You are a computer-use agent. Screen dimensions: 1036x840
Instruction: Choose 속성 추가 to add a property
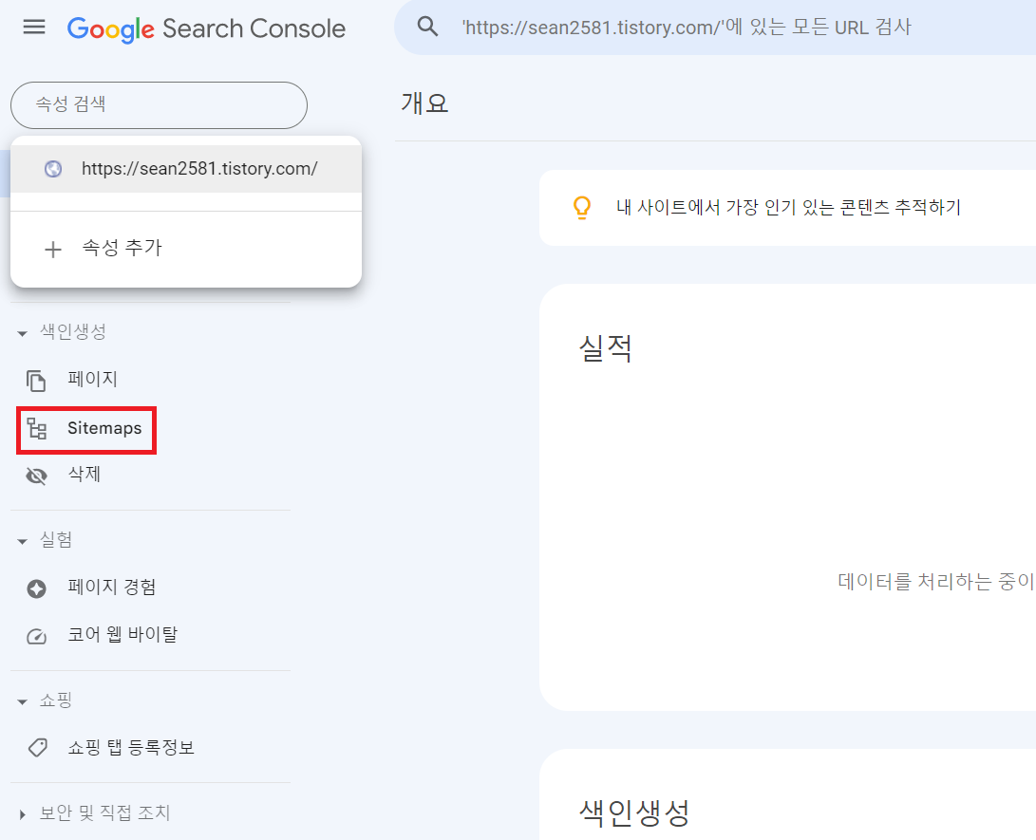(186, 249)
